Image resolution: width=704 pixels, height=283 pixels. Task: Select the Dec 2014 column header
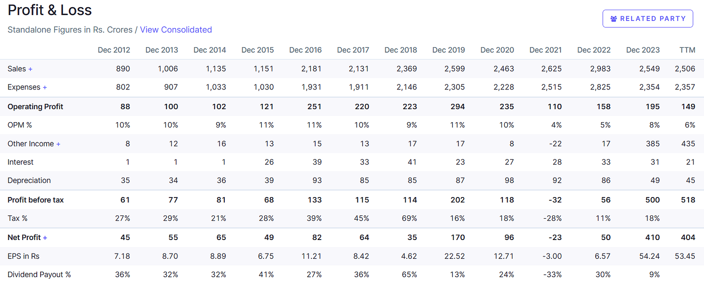pyautogui.click(x=209, y=50)
